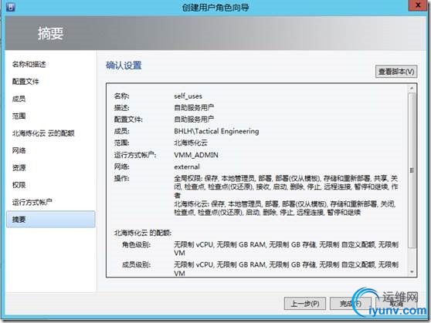Click the 运行方式帐户 label in summary

point(135,155)
